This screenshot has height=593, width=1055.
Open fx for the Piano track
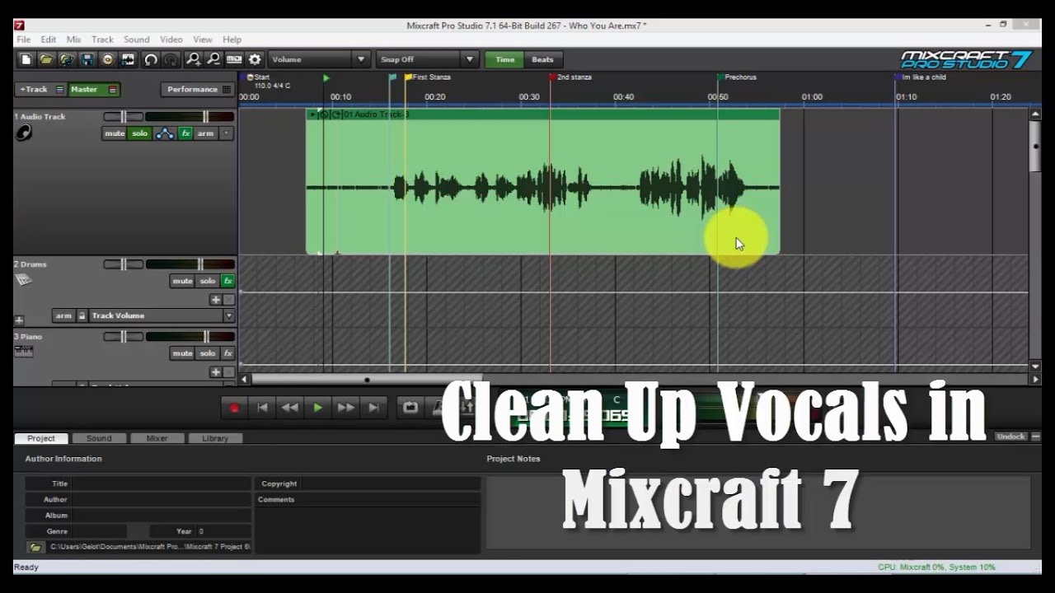[227, 353]
